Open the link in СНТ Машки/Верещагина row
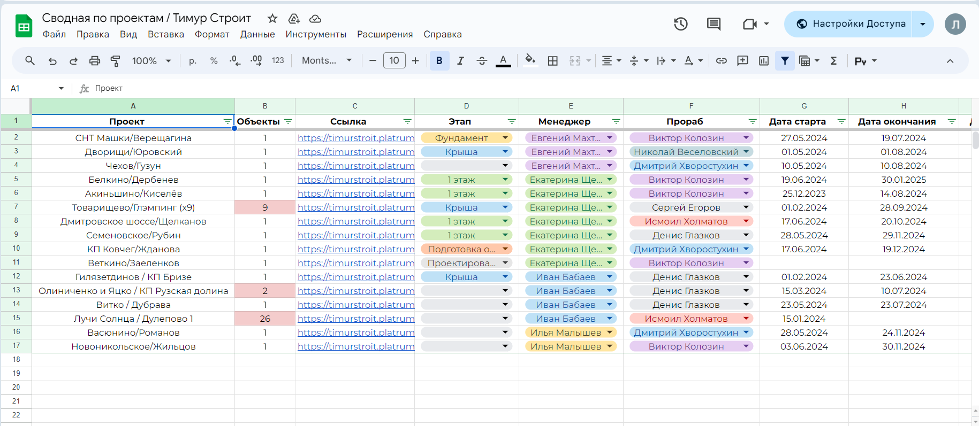The height and width of the screenshot is (426, 979). coord(356,138)
